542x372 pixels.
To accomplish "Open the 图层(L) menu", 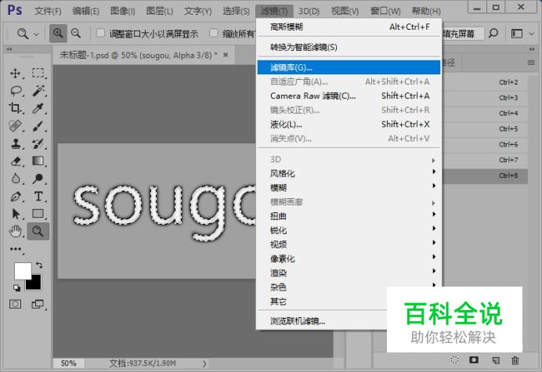I will [x=159, y=11].
